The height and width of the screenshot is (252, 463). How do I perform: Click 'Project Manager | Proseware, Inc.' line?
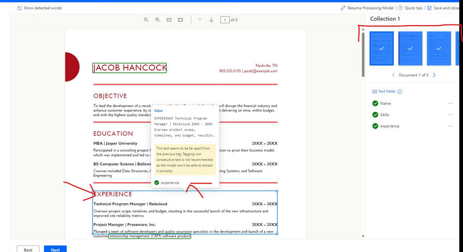[x=125, y=224]
